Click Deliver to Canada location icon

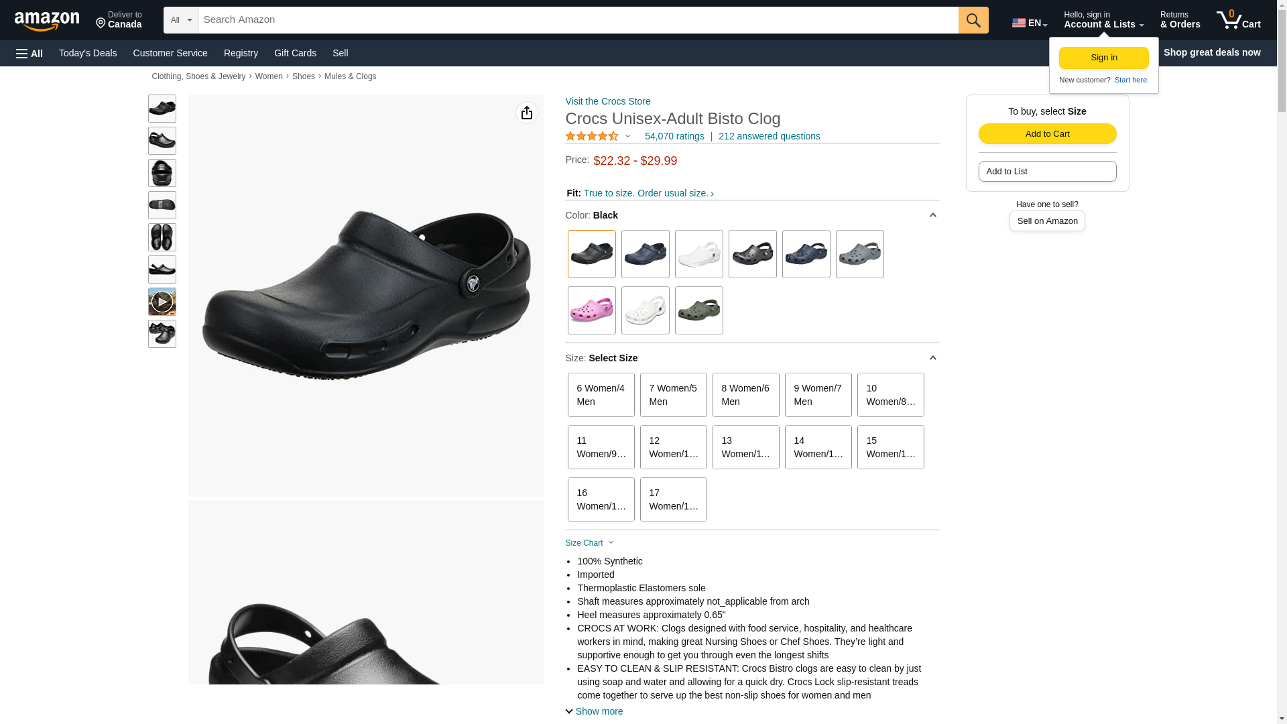[x=101, y=24]
